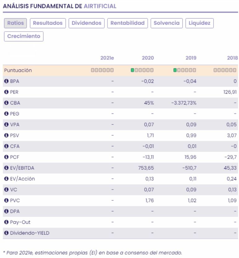Open the Dividendos tab
The height and width of the screenshot is (258, 239).
pos(86,23)
